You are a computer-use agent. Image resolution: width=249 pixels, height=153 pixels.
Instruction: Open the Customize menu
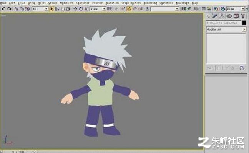tap(166, 3)
